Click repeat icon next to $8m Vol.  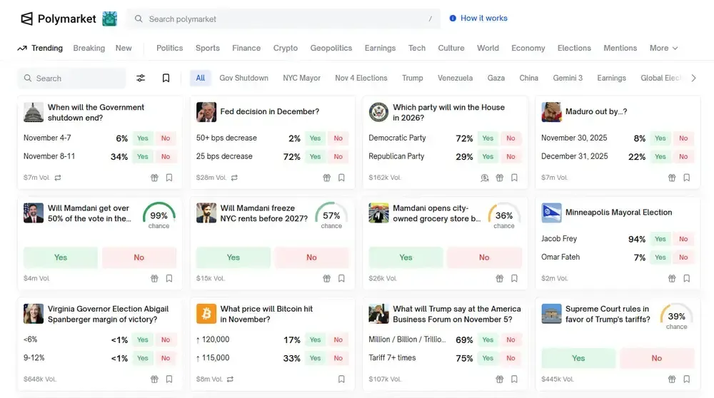(x=231, y=379)
